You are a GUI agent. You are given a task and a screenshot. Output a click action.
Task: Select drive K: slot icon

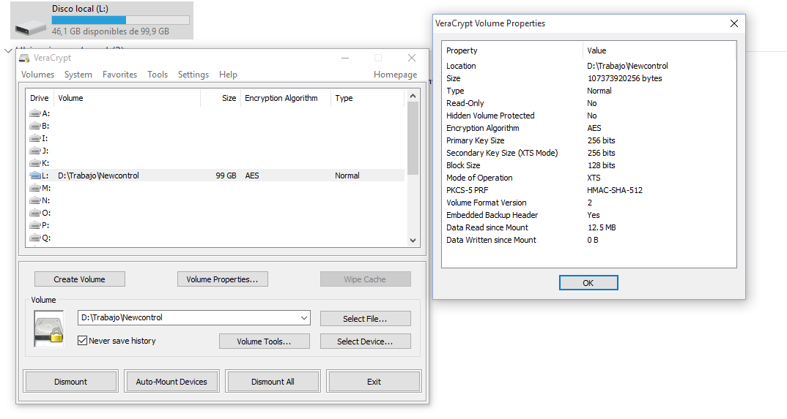[x=34, y=163]
